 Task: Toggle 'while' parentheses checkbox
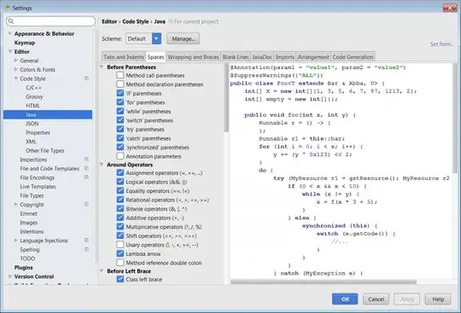point(120,111)
